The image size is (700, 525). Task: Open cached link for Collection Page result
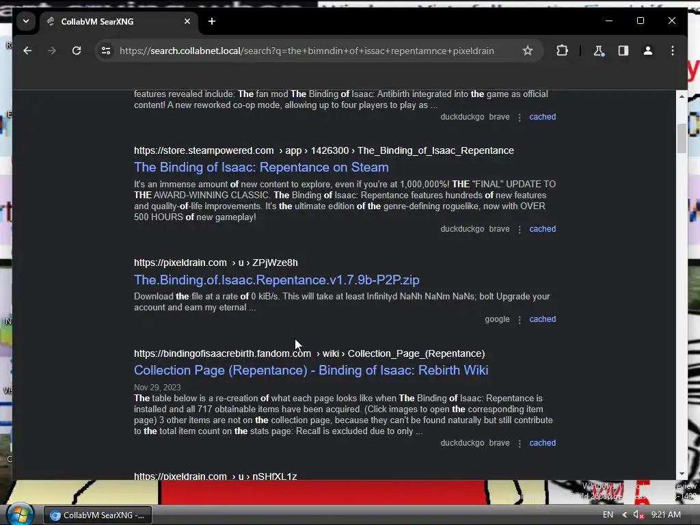pos(542,443)
